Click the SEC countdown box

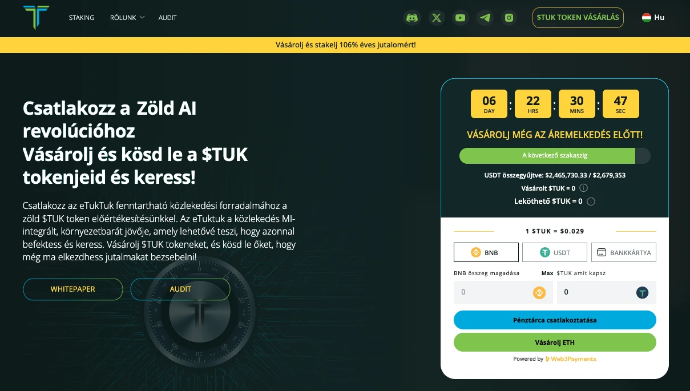point(621,104)
